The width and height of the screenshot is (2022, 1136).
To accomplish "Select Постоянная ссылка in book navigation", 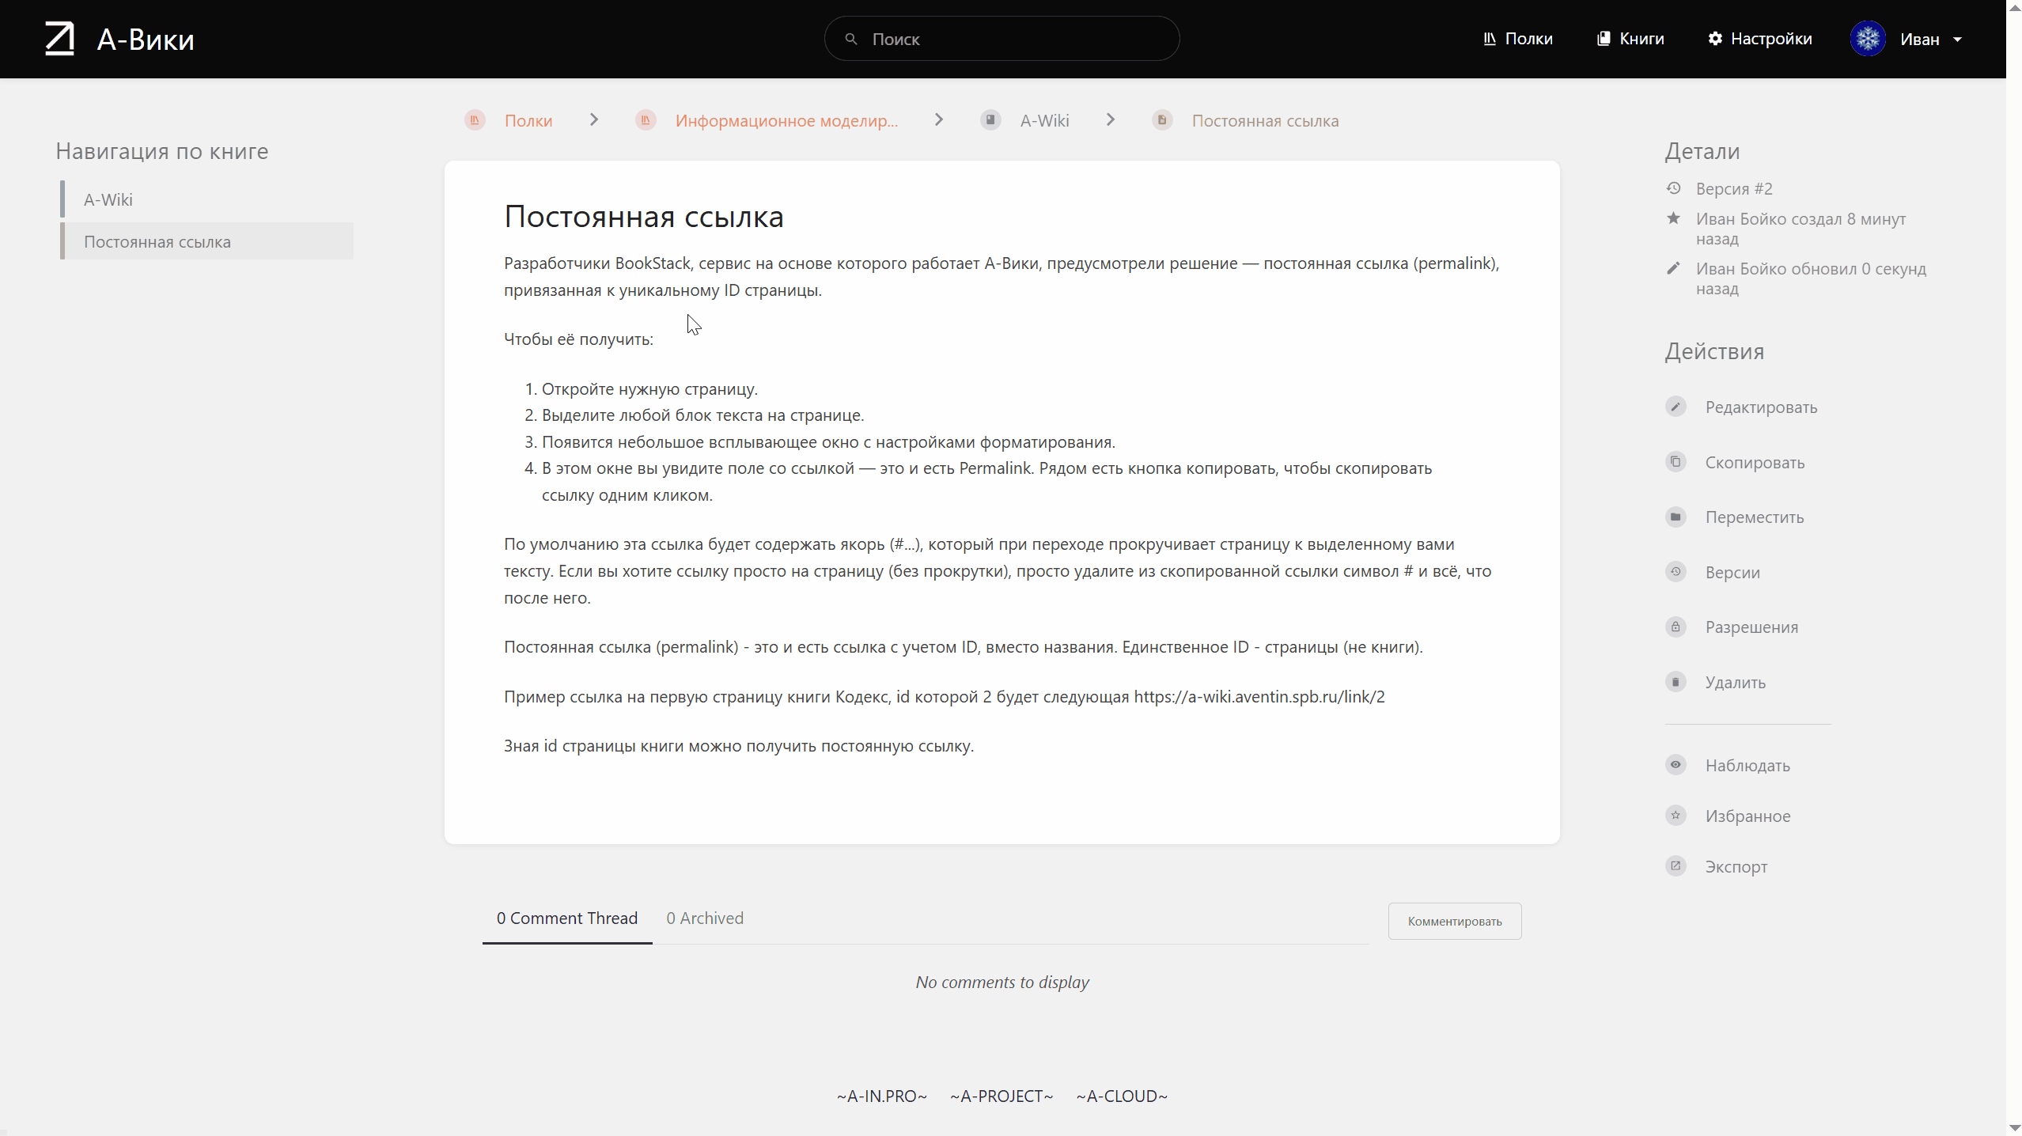I will (x=207, y=241).
